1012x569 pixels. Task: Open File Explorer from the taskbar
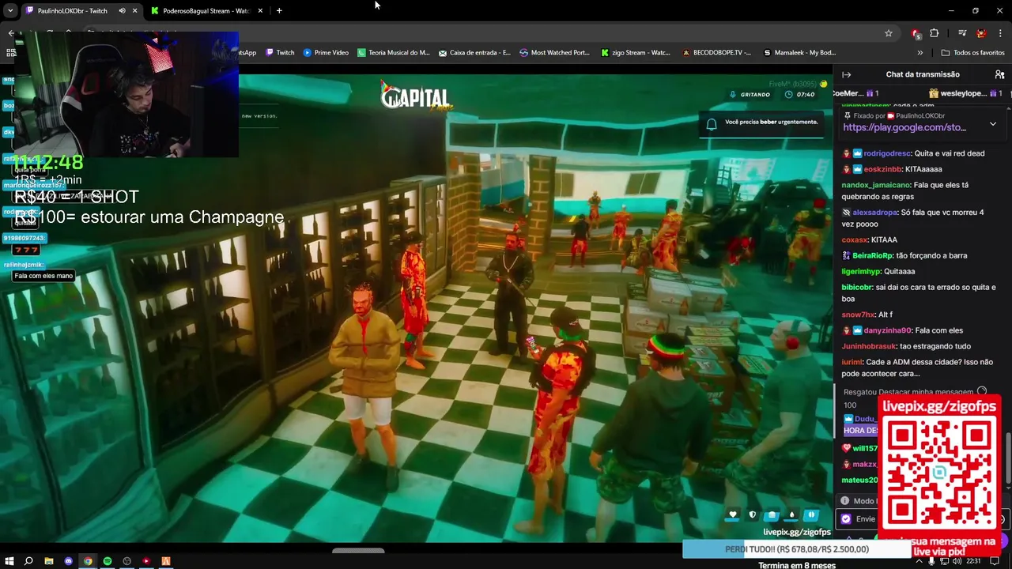pyautogui.click(x=48, y=561)
